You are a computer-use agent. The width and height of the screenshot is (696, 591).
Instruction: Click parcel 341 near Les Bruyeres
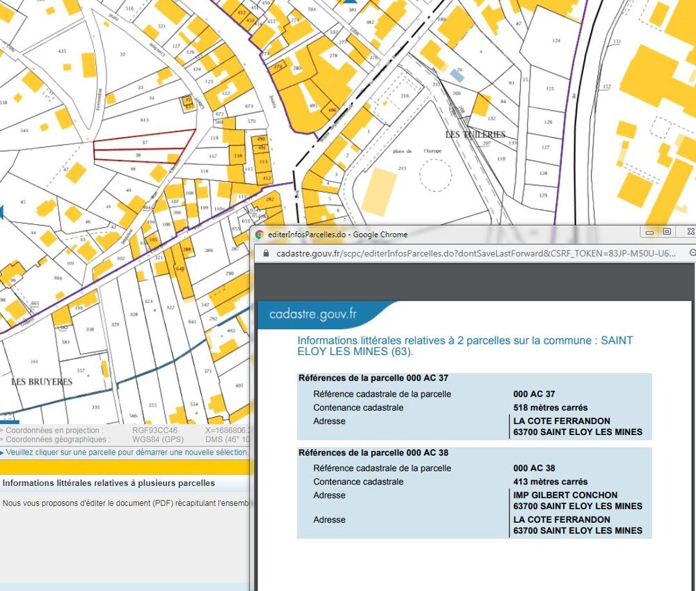pos(33,361)
